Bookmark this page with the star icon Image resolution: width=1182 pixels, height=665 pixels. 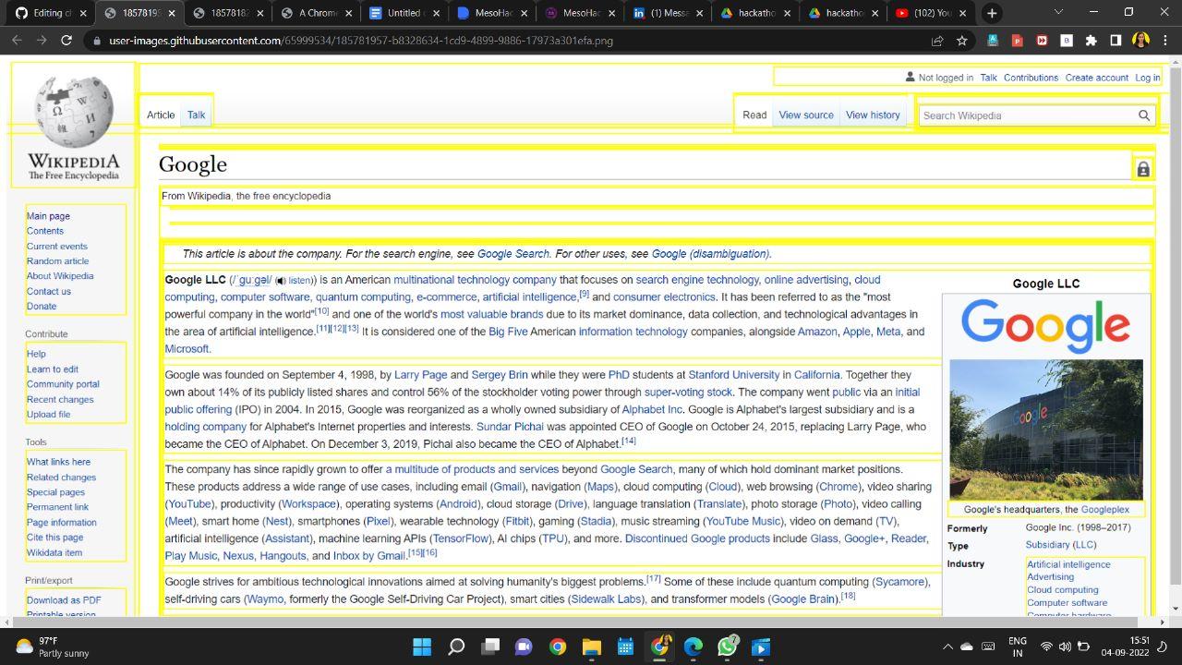tap(962, 41)
